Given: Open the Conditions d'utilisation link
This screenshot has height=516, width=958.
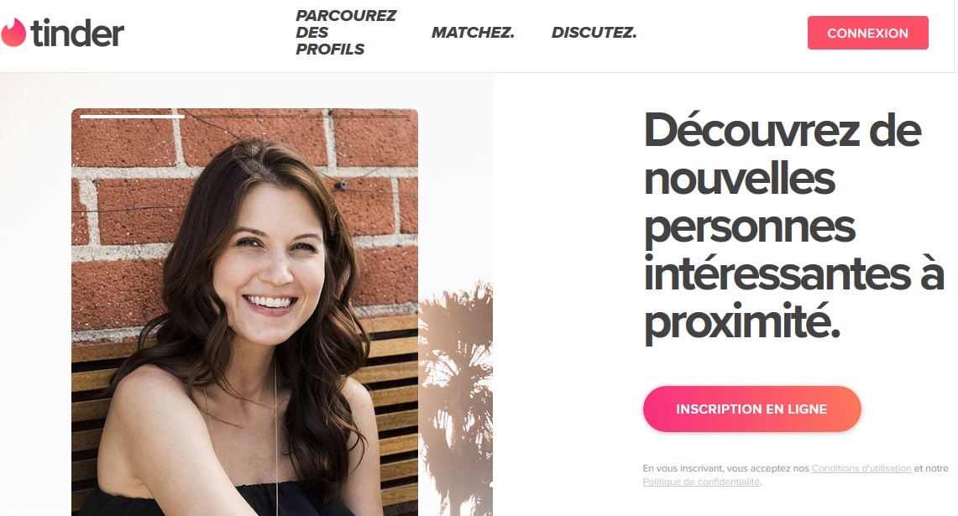Looking at the screenshot, I should point(861,468).
